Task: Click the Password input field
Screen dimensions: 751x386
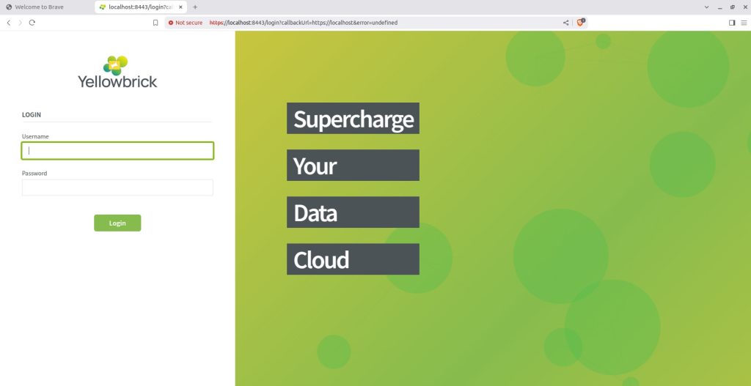Action: click(x=117, y=188)
